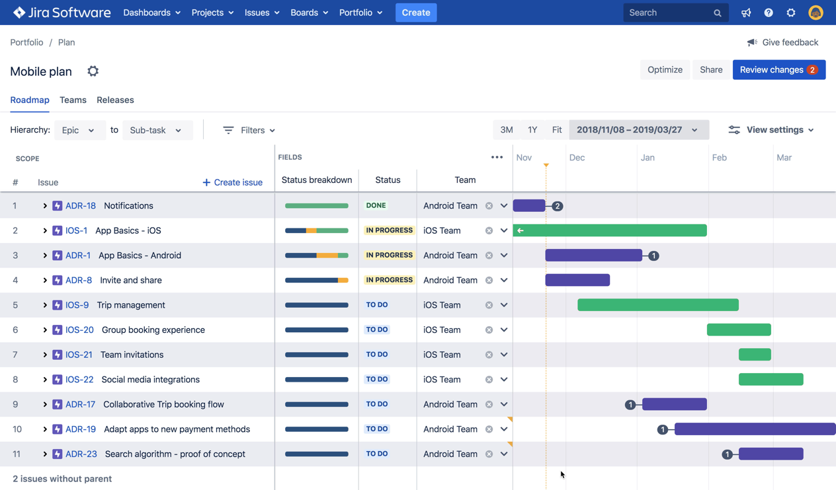
Task: Switch to the Teams tab
Action: coord(73,100)
